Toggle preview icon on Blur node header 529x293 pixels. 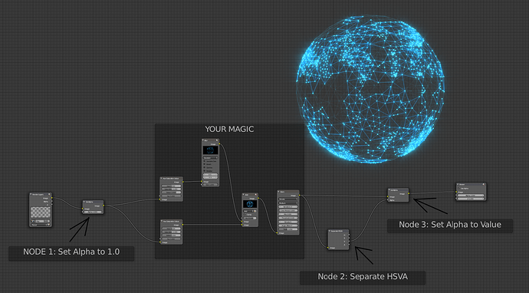[x=217, y=140]
